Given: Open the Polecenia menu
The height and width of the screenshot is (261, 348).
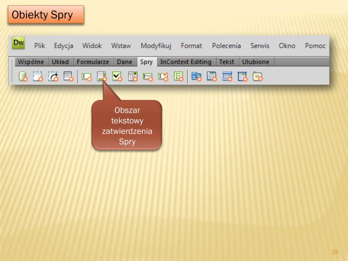Looking at the screenshot, I should click(226, 46).
